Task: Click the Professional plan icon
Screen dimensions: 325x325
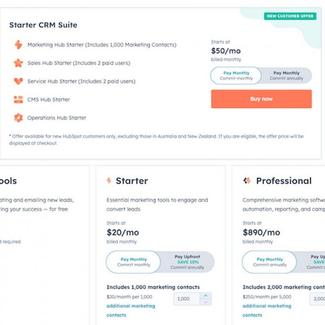Action: click(x=247, y=181)
